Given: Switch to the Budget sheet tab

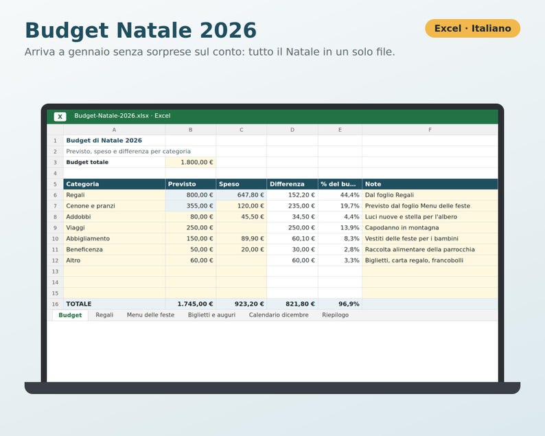Looking at the screenshot, I should [70, 315].
